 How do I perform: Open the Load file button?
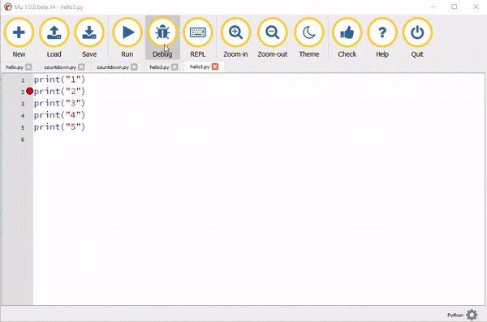coord(54,37)
